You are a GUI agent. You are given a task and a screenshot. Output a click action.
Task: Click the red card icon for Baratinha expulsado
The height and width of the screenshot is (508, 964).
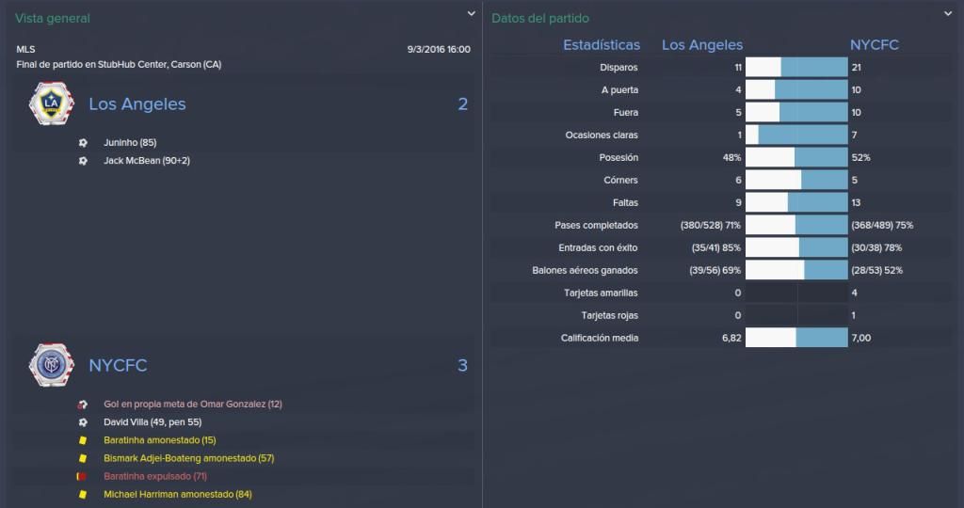click(x=82, y=476)
